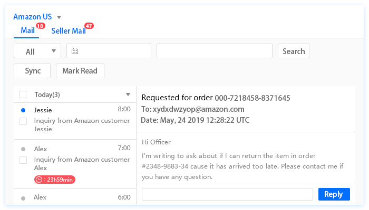Click the calendar icon in date field
Image resolution: width=369 pixels, height=210 pixels.
[x=75, y=51]
